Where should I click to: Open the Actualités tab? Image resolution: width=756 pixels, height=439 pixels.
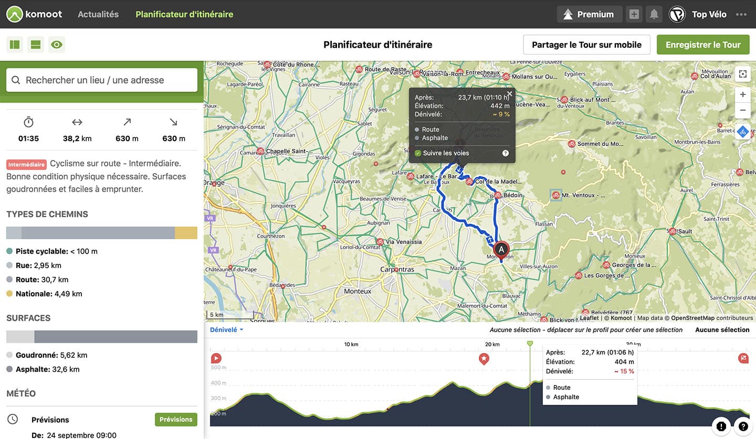pos(98,14)
